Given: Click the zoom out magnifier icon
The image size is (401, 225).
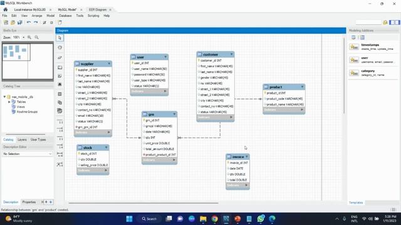Looking at the screenshot, I should pyautogui.click(x=36, y=37).
